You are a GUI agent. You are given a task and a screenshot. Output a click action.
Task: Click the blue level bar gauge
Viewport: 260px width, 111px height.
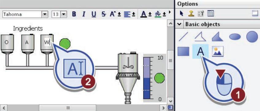(147, 78)
